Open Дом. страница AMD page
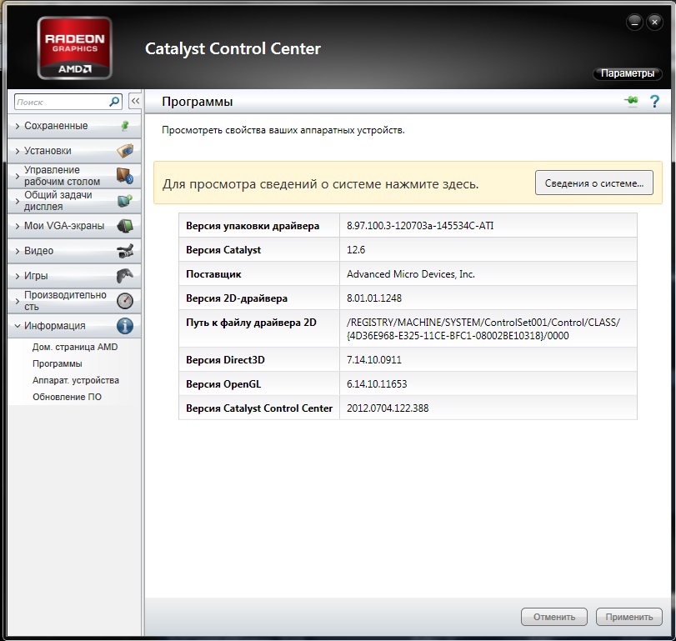The height and width of the screenshot is (641, 676). coord(75,347)
